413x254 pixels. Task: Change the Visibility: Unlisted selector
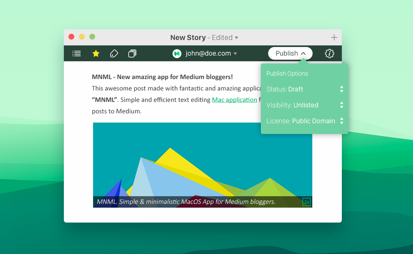click(x=305, y=105)
